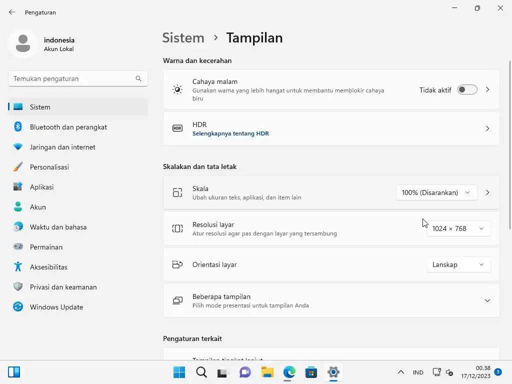The width and height of the screenshot is (512, 384).
Task: Click the Wi-Fi icon for Jaringan dan internet
Action: (18, 146)
